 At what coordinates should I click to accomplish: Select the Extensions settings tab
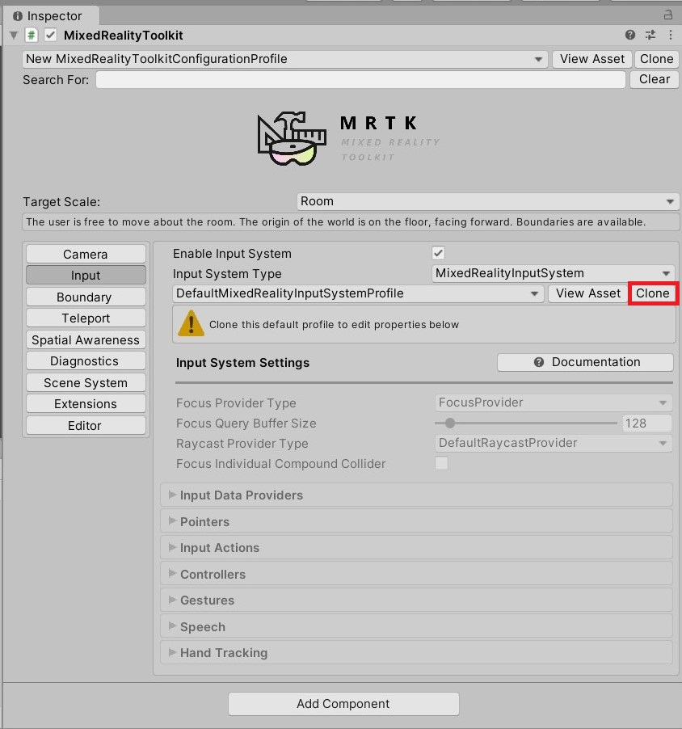click(86, 403)
